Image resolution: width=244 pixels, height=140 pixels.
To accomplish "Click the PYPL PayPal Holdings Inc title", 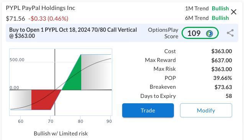I will pos(41,8).
